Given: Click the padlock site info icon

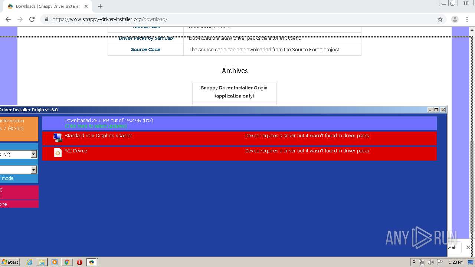Looking at the screenshot, I should tap(46, 19).
